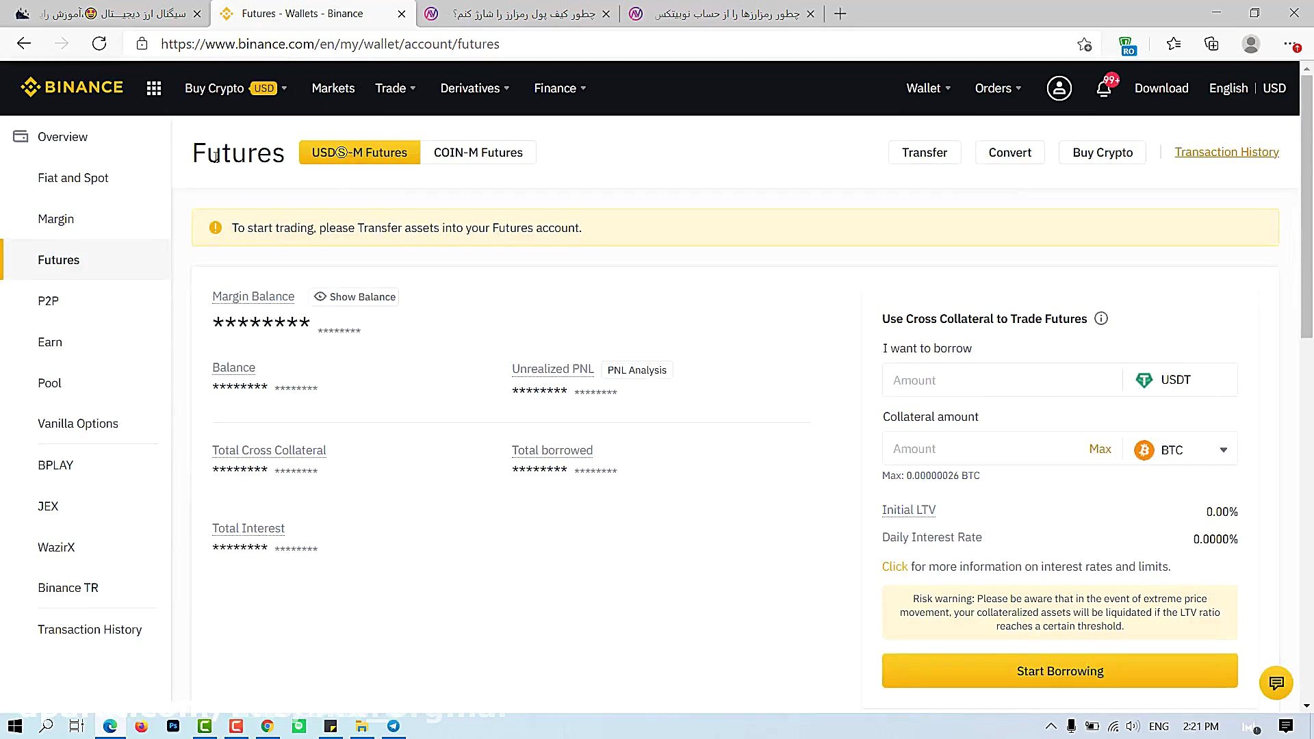Expand Buy Crypto USD dropdown
Screen dimensions: 1314x739
point(236,88)
